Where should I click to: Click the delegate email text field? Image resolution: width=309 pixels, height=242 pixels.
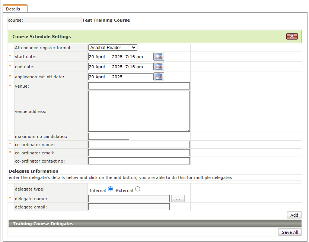tap(129, 207)
